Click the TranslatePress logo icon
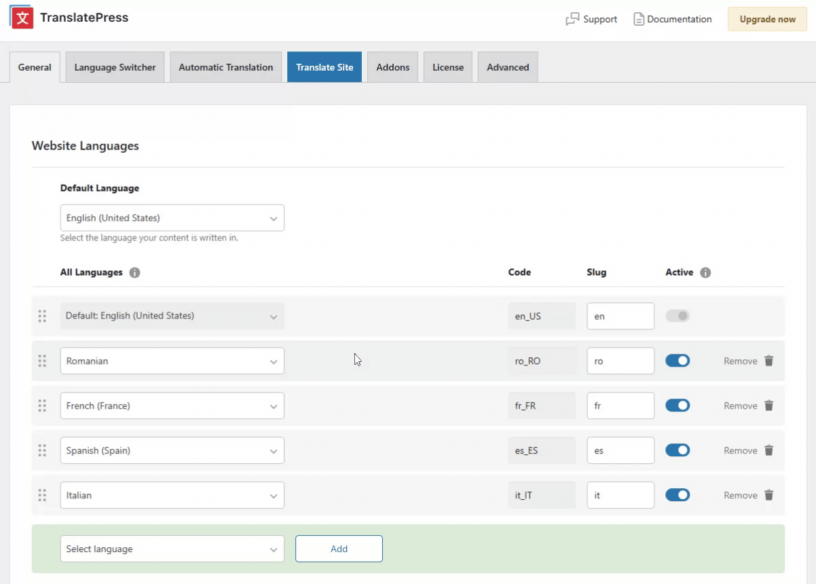 pyautogui.click(x=22, y=18)
